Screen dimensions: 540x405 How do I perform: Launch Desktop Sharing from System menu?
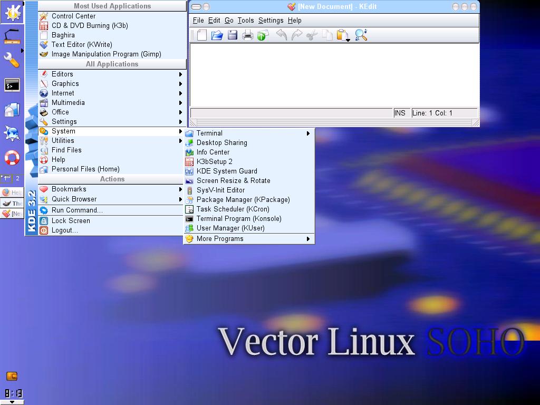click(249, 142)
